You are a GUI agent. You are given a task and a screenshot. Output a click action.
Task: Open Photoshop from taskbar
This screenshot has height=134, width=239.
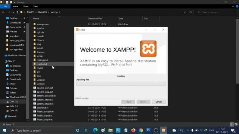click(x=148, y=130)
